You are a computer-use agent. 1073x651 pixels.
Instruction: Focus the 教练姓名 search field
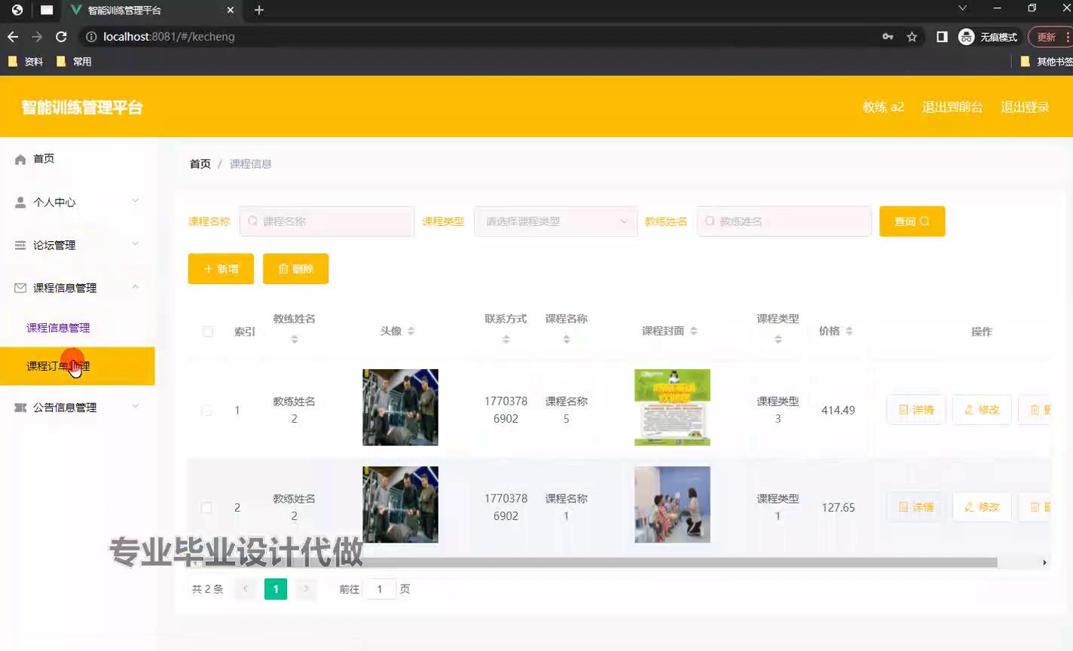tap(784, 222)
